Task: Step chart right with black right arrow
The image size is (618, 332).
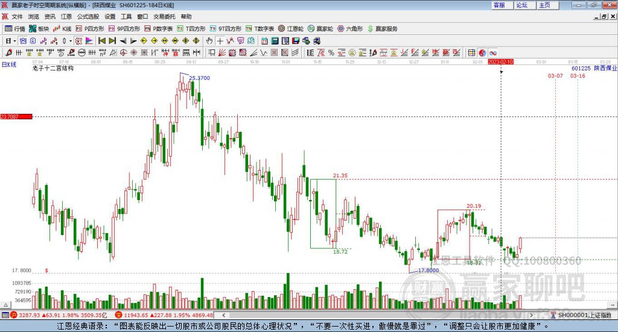Action: point(133,41)
